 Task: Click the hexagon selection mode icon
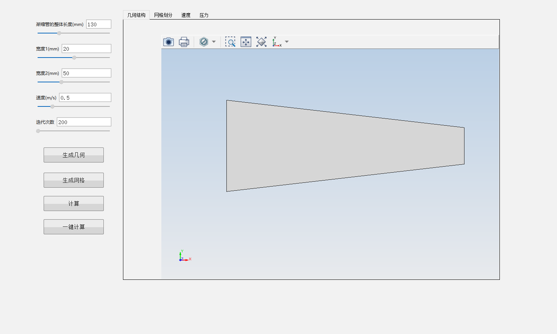click(x=204, y=42)
